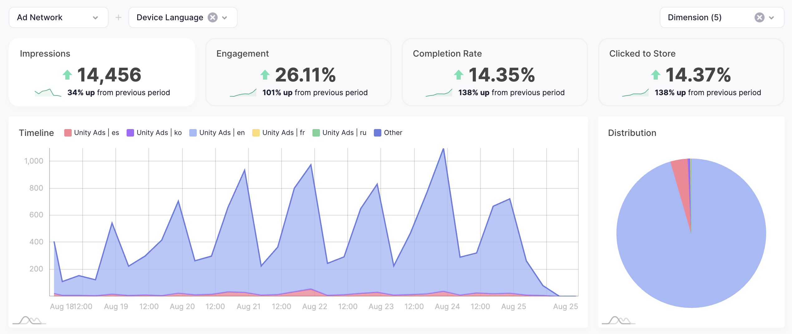Open the Ad Network dropdown
This screenshot has height=334, width=792.
(58, 17)
